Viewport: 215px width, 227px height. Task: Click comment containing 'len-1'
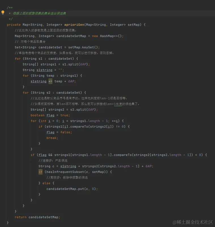tap(79, 98)
